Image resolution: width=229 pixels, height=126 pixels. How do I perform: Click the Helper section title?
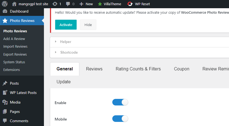[x=66, y=42]
